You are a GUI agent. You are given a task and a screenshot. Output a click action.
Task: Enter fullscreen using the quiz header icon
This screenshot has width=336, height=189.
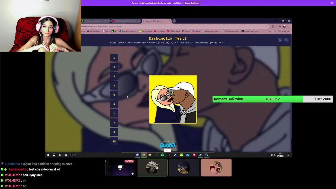(x=286, y=40)
